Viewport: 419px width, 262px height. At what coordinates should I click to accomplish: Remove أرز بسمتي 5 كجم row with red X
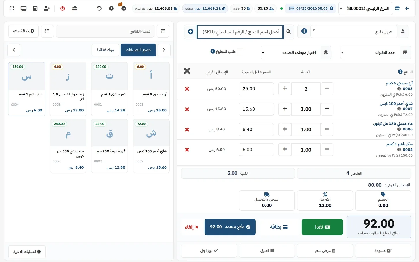[187, 89]
